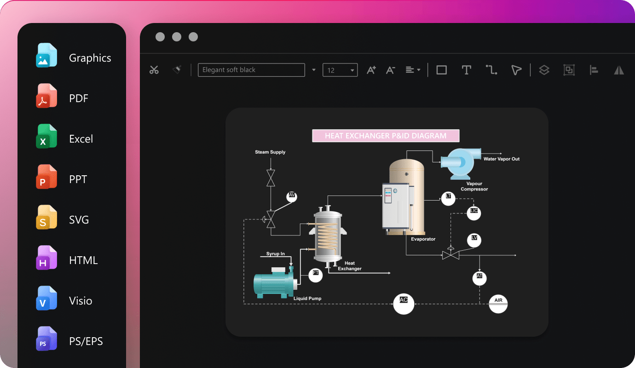The width and height of the screenshot is (635, 368).
Task: Click the AV instrument circle
Action: tap(292, 197)
